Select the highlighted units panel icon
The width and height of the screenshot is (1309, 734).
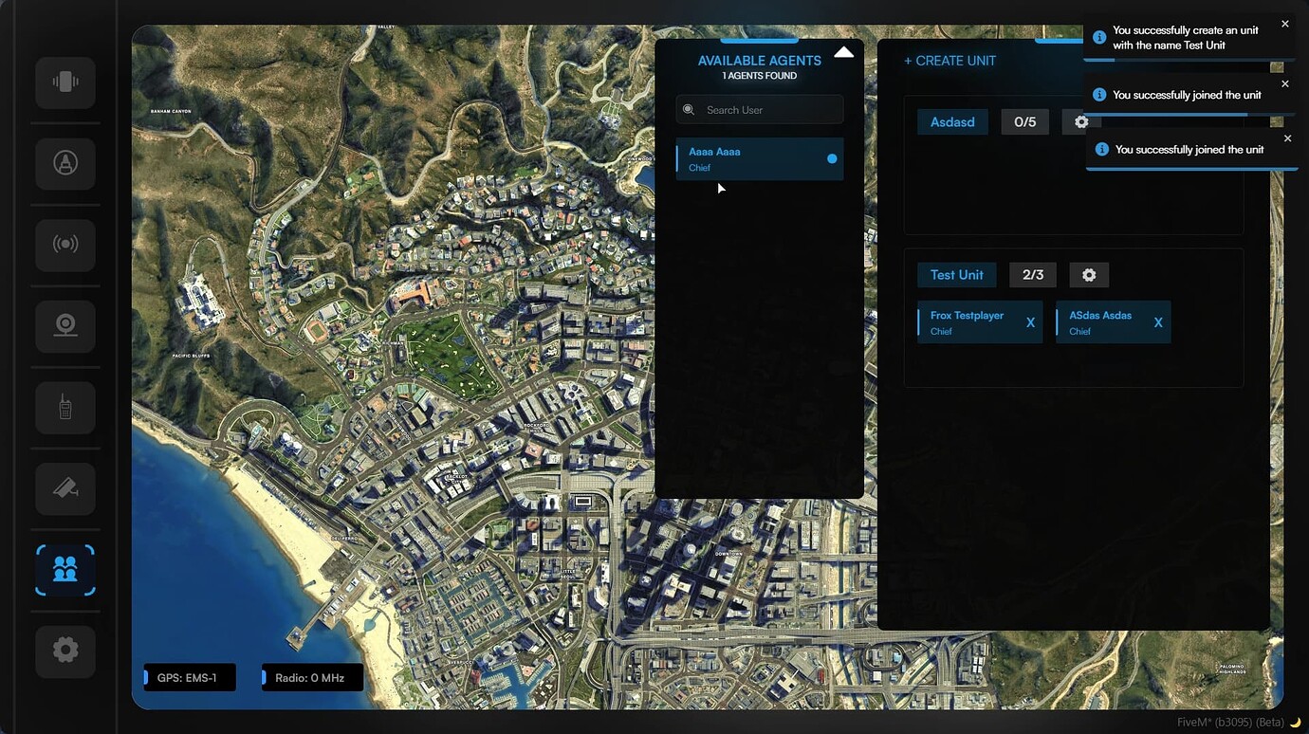click(x=65, y=569)
